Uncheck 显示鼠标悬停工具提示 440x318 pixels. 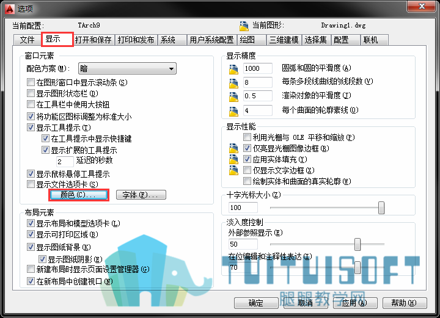(x=31, y=174)
